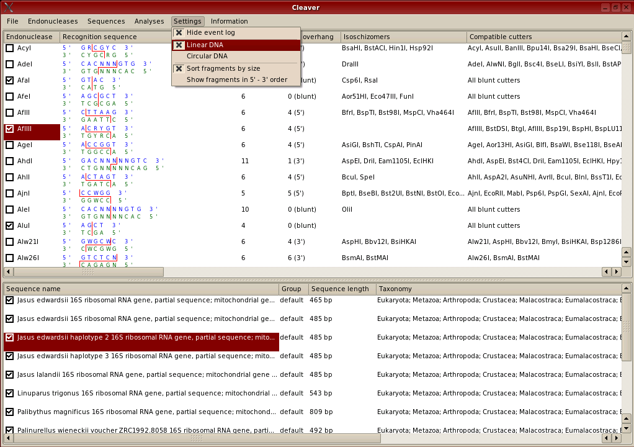Sort sequences by Sequence length header
This screenshot has height=447, width=634.
tap(340, 289)
